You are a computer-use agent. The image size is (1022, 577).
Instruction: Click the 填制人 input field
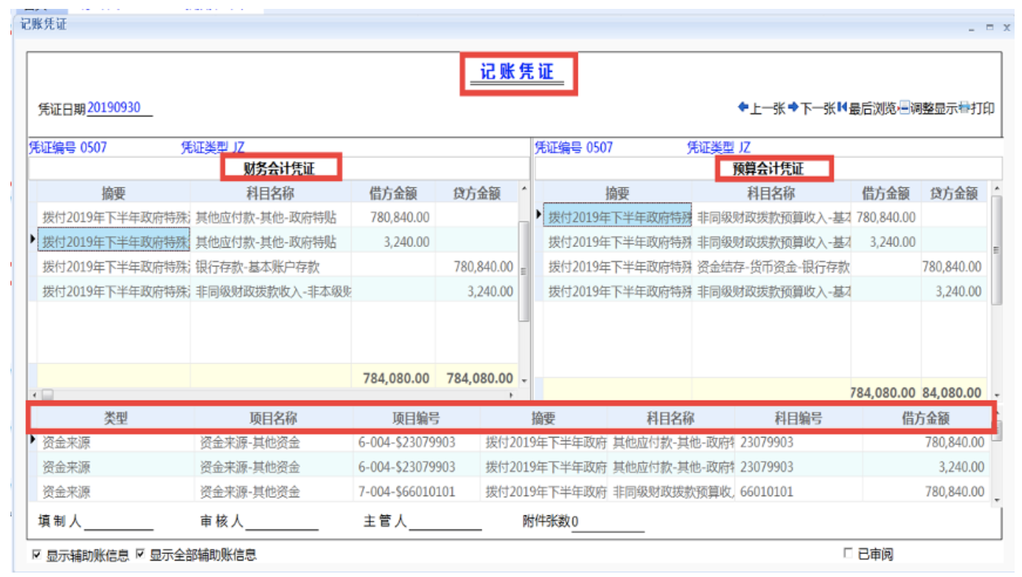coord(119,522)
